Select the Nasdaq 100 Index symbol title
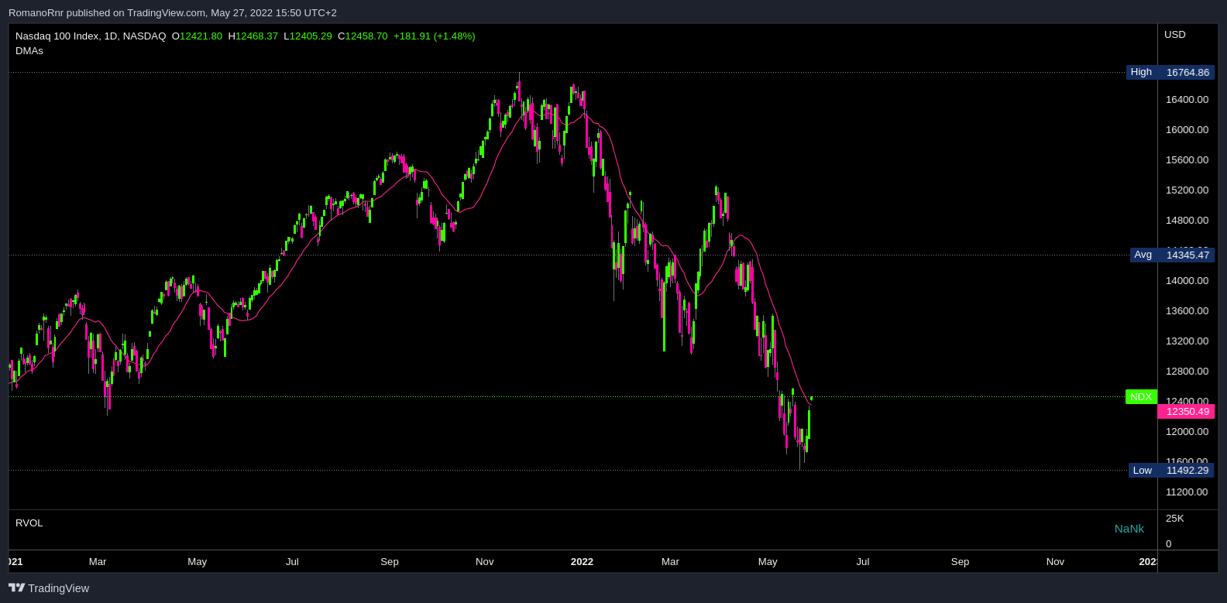Viewport: 1227px width, 603px height. 91,36
